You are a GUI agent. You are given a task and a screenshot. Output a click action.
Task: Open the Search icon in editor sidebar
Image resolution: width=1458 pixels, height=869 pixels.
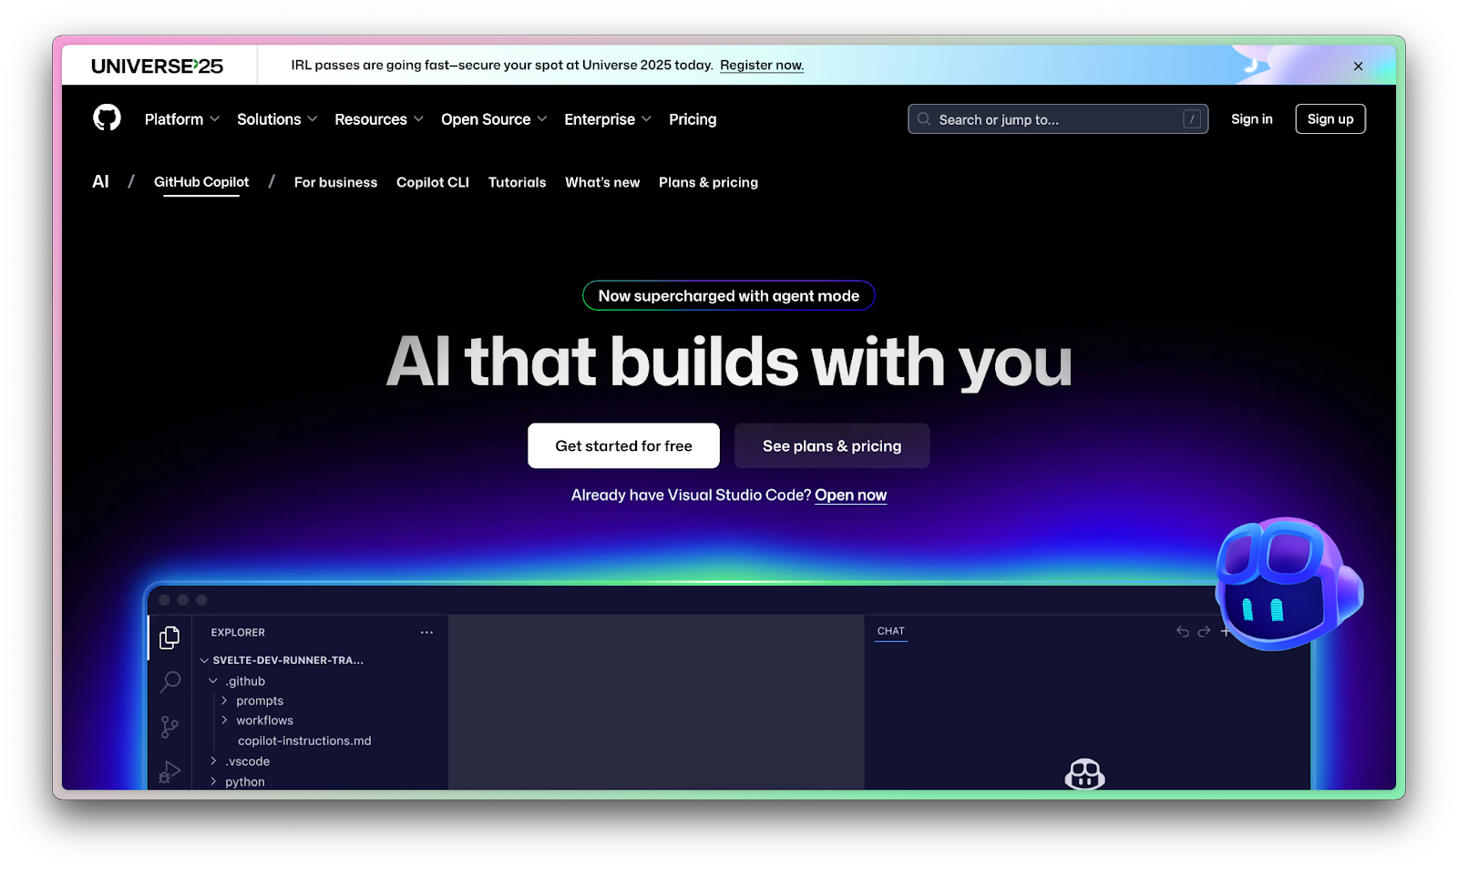(x=169, y=682)
